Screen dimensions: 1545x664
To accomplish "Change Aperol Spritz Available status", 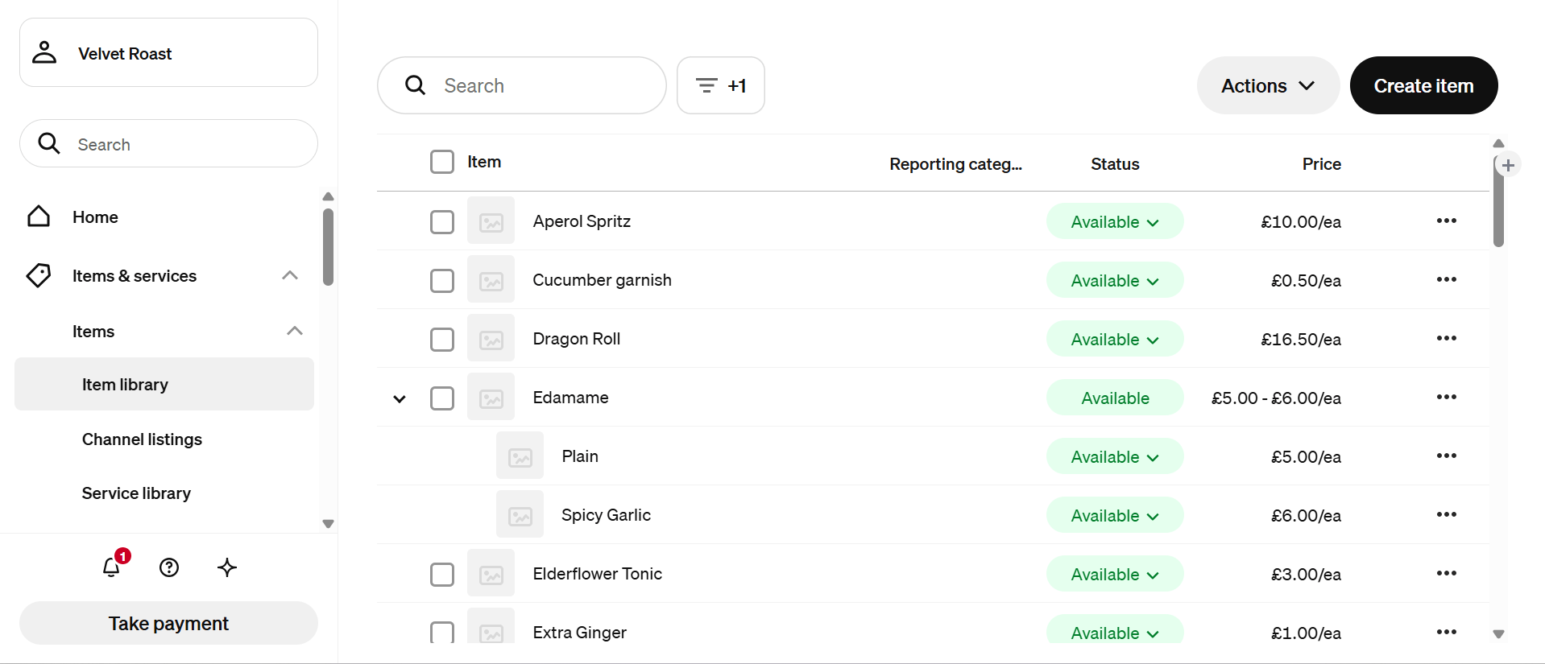I will [x=1115, y=221].
